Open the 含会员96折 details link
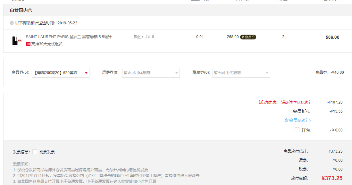Viewport: 352px width, 185px height. (x=298, y=120)
